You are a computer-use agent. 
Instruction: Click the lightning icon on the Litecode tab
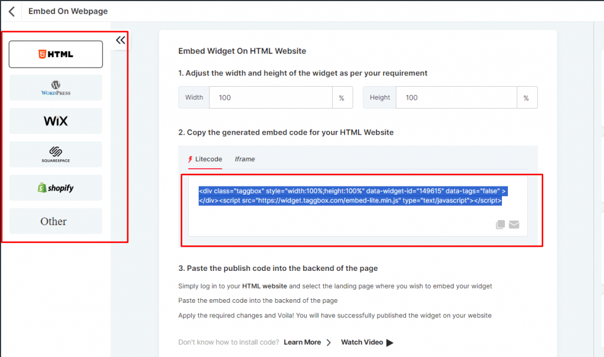191,159
